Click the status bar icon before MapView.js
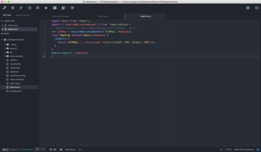The width and height of the screenshot is (261, 152). click(x=61, y=150)
